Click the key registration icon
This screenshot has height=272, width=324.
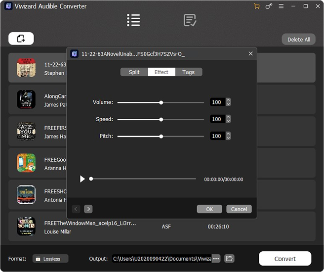[269, 6]
